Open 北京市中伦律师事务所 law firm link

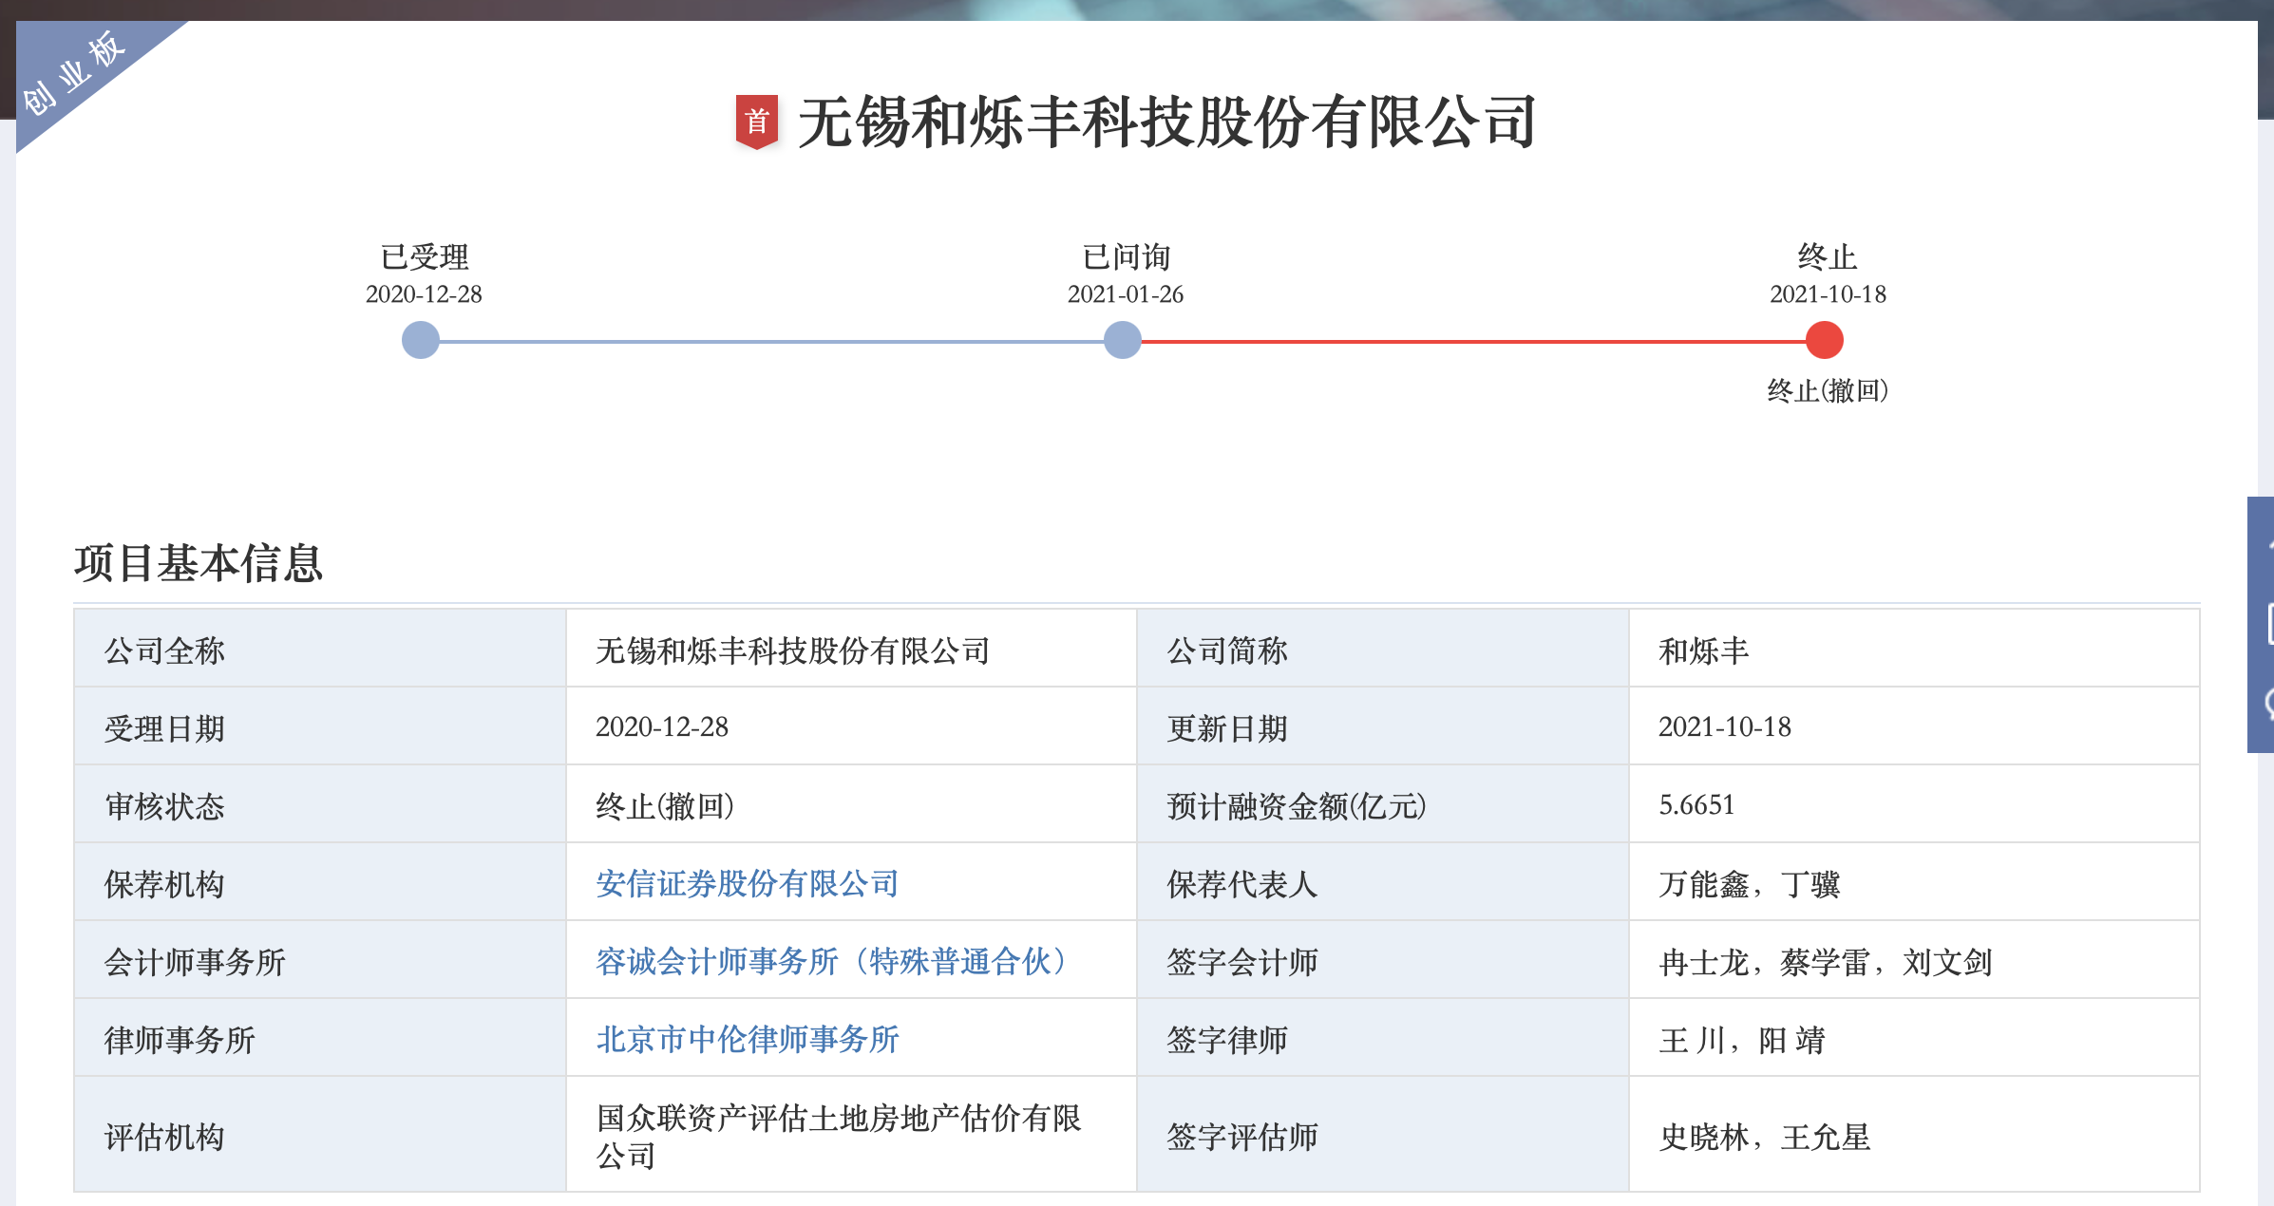tap(747, 1040)
